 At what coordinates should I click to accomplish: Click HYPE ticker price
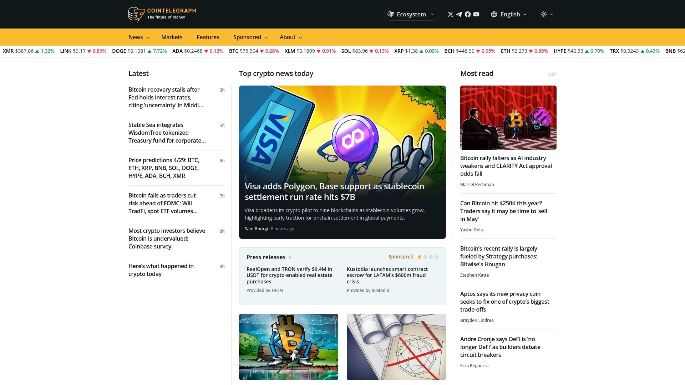tap(575, 51)
